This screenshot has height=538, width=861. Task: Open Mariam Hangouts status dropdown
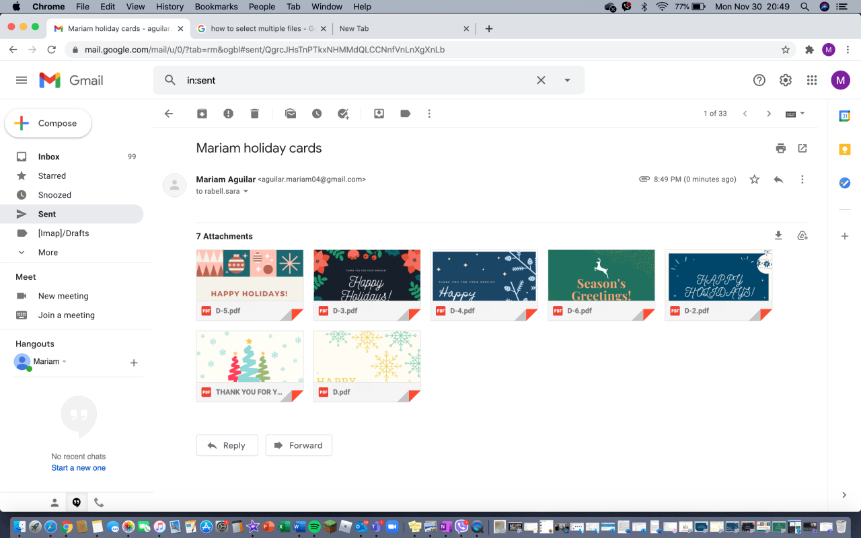coord(65,362)
